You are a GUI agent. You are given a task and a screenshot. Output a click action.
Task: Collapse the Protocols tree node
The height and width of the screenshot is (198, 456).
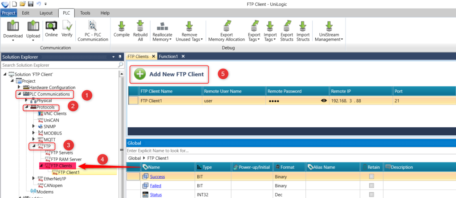tap(26, 107)
